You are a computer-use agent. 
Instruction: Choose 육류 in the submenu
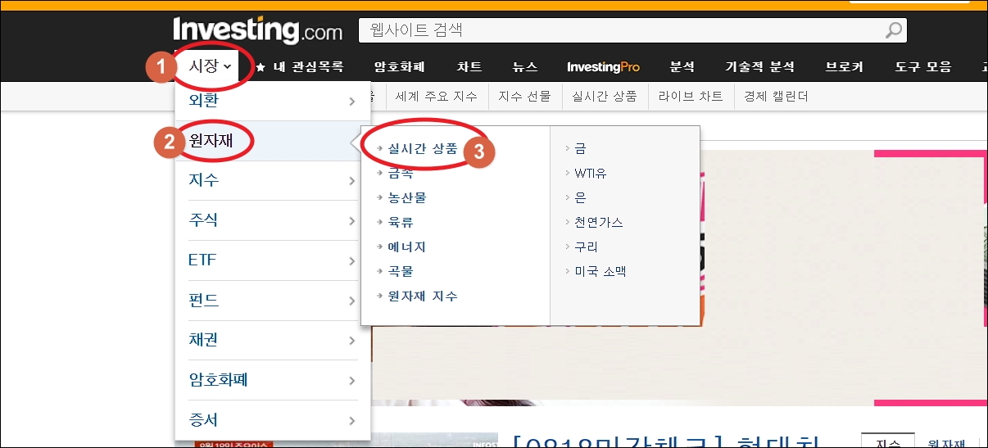tap(401, 222)
